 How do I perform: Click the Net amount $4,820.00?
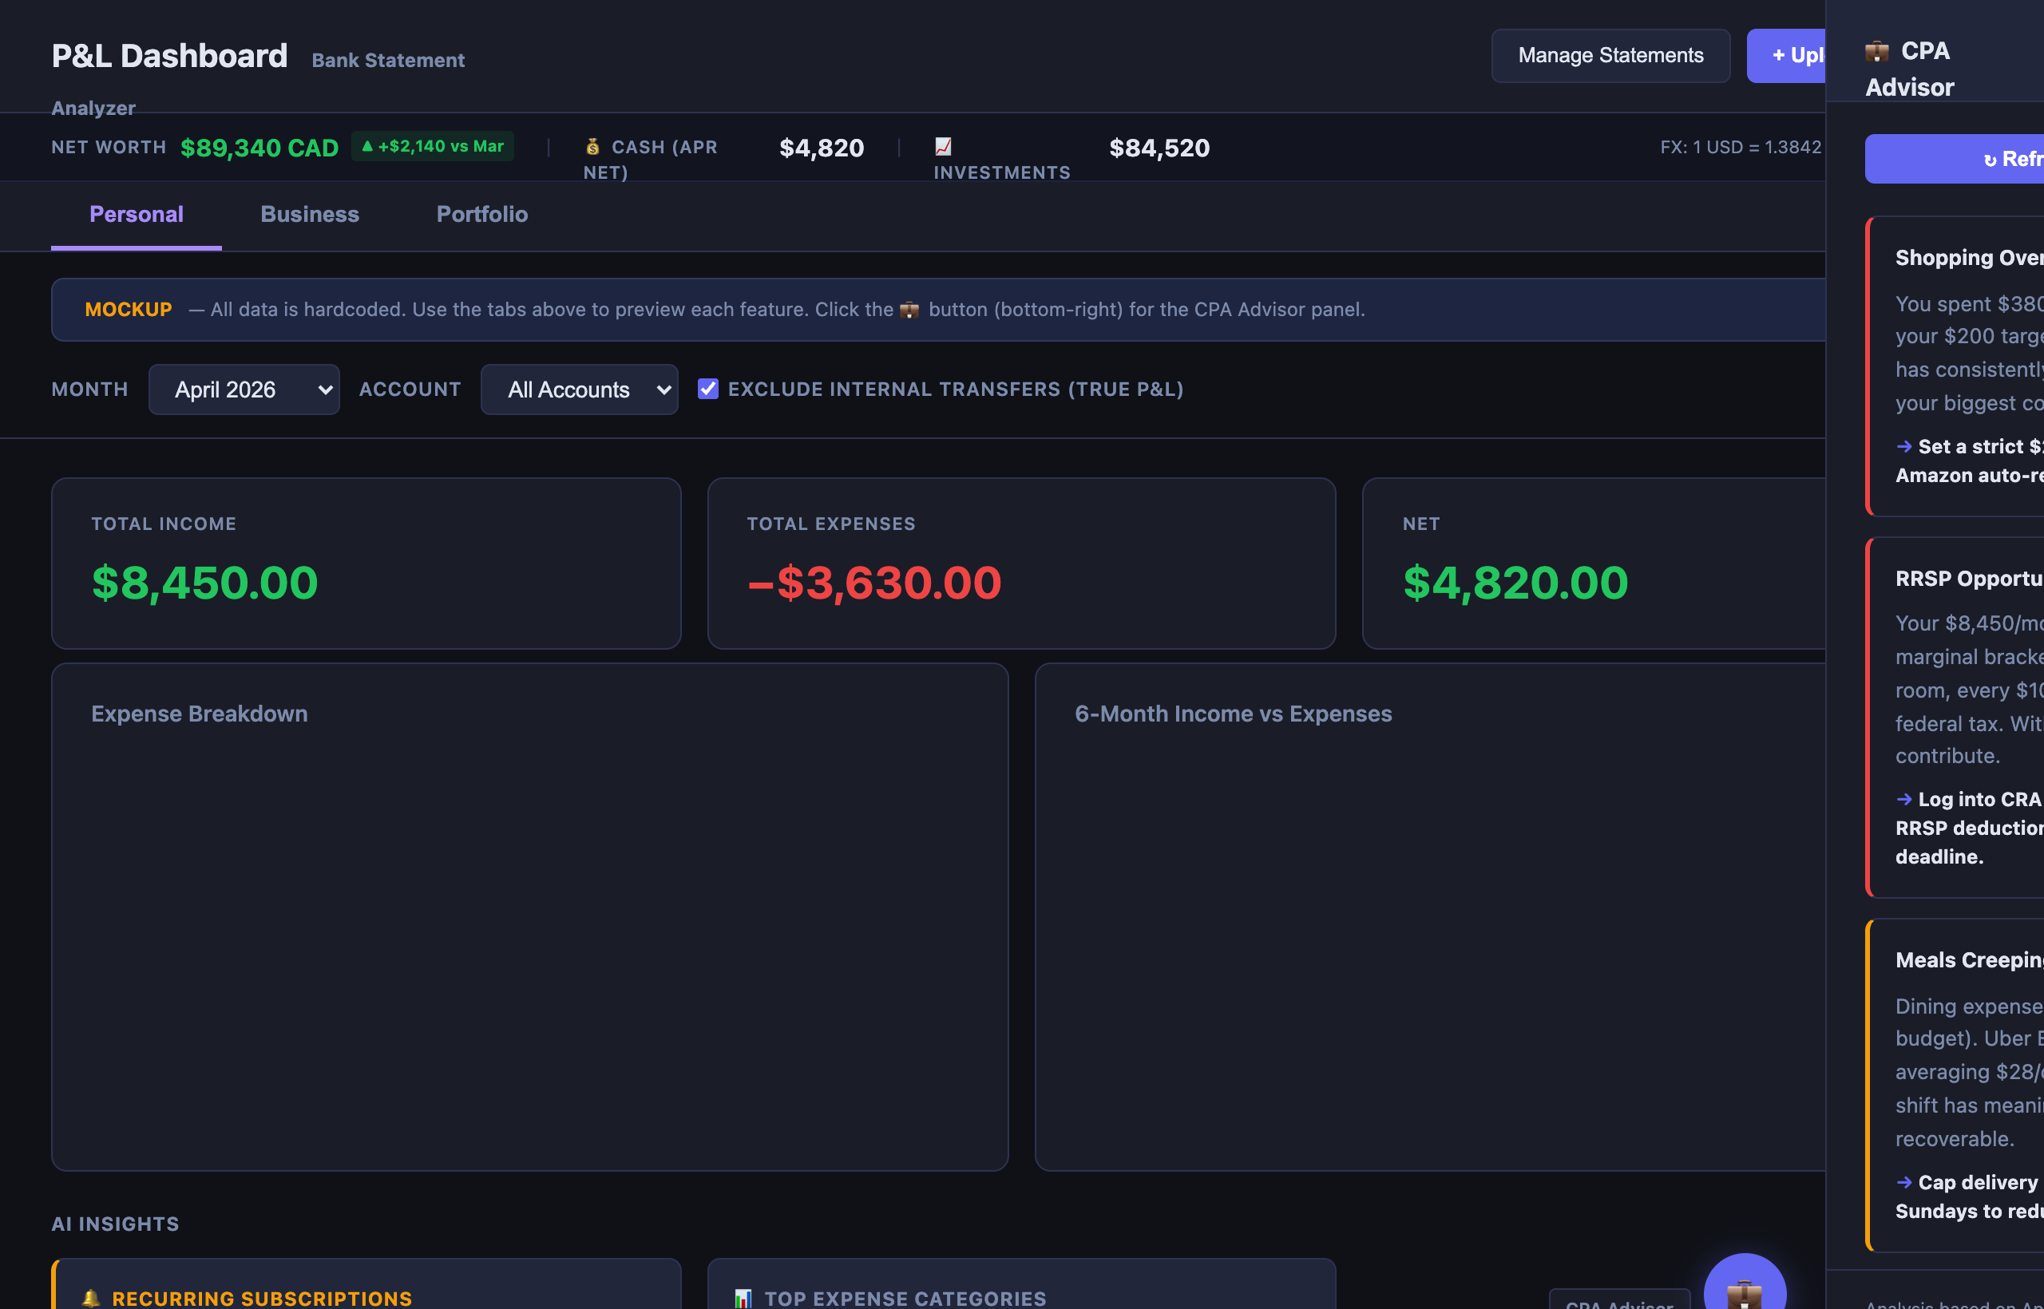pos(1515,583)
